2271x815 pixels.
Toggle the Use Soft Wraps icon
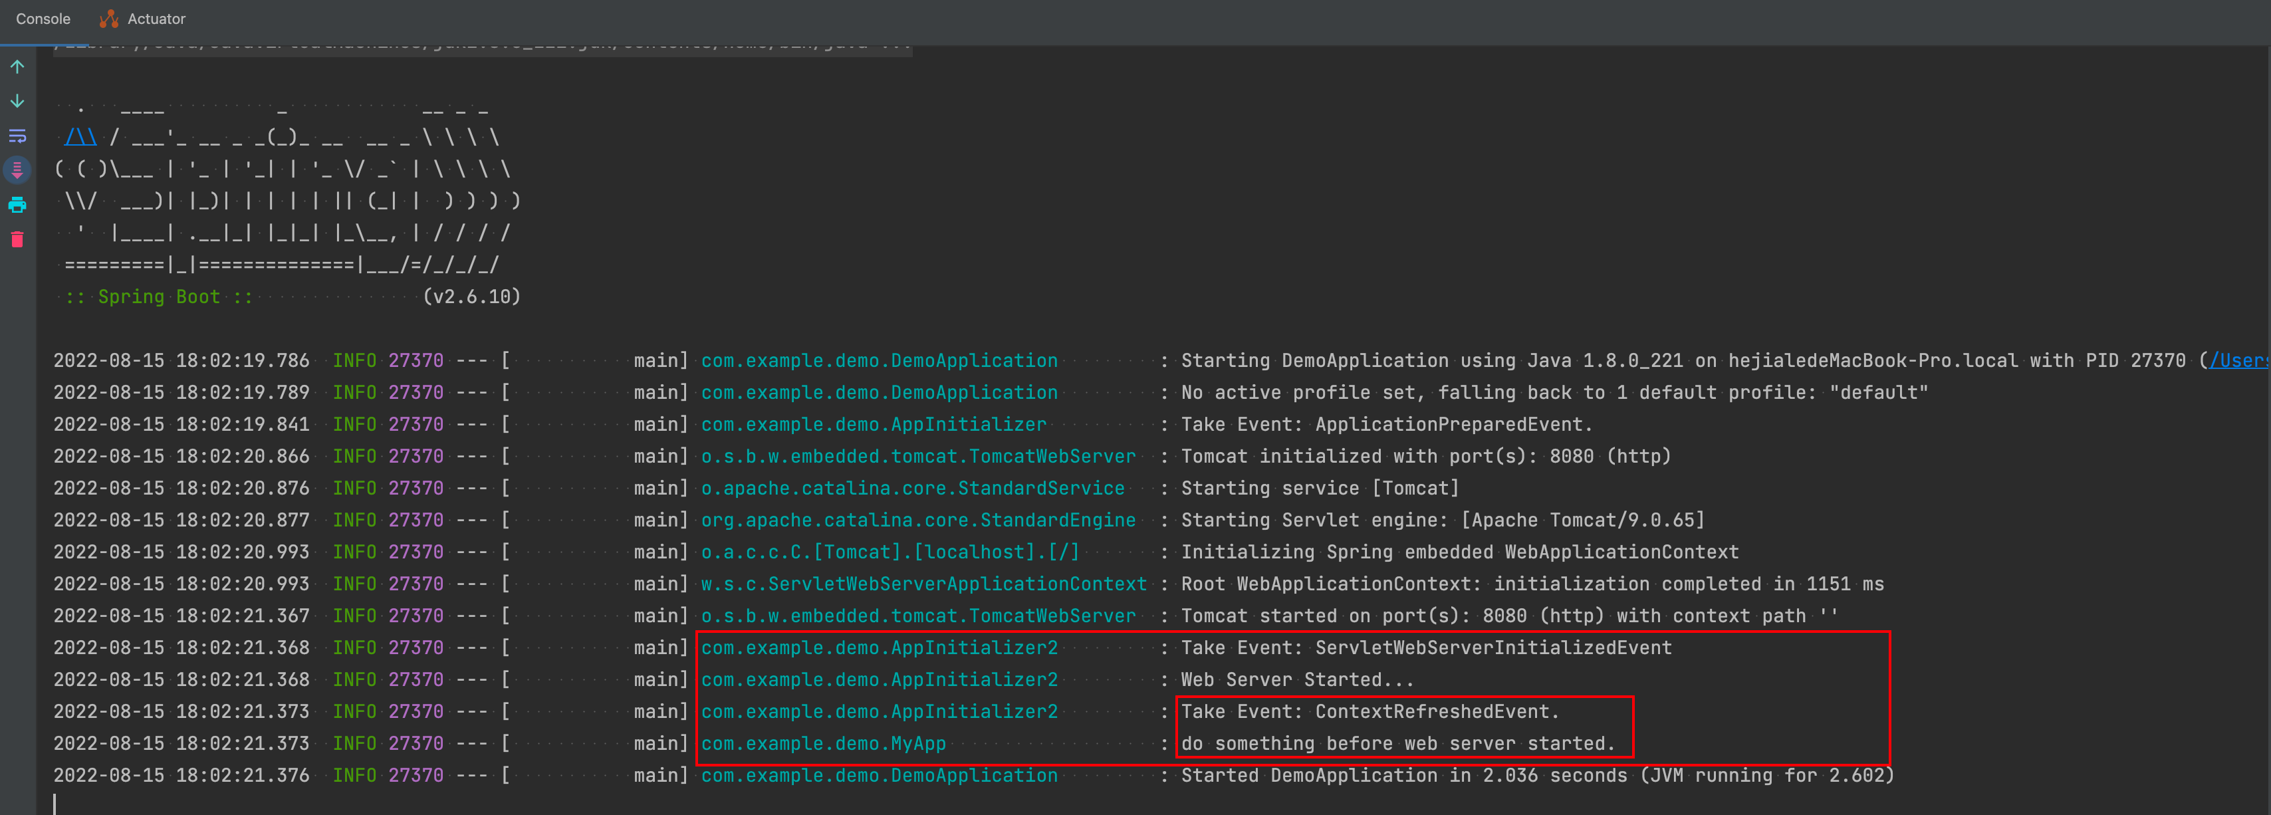click(18, 135)
